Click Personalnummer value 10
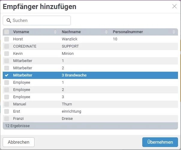Image resolution: width=181 pixels, height=150 pixels. [x=115, y=39]
